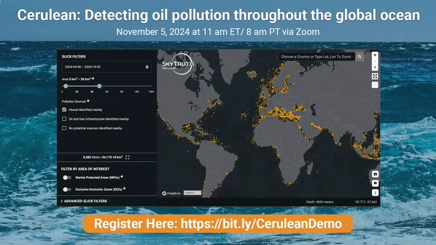The image size is (436, 245).
Task: Click the map scale bar
Action: 192,193
